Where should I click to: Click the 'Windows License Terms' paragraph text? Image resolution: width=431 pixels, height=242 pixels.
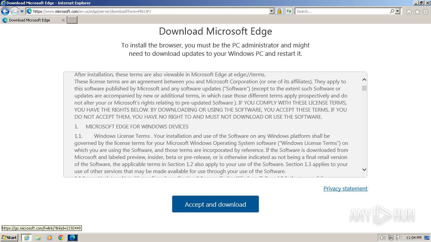click(211, 154)
